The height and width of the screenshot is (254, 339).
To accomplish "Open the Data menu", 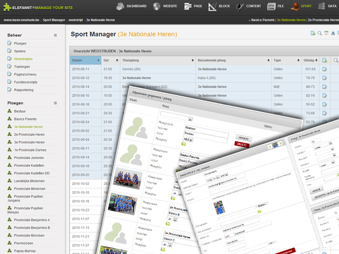I will point(327,6).
